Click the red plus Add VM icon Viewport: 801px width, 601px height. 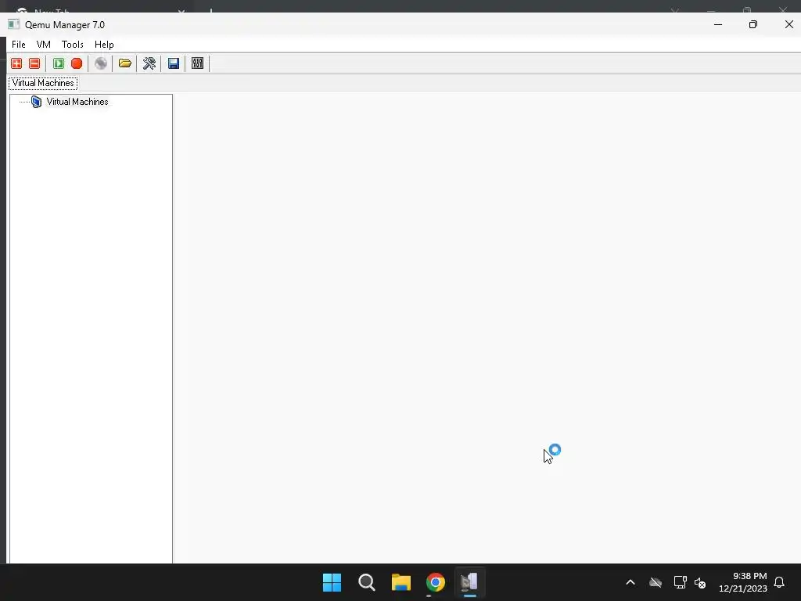coord(16,63)
